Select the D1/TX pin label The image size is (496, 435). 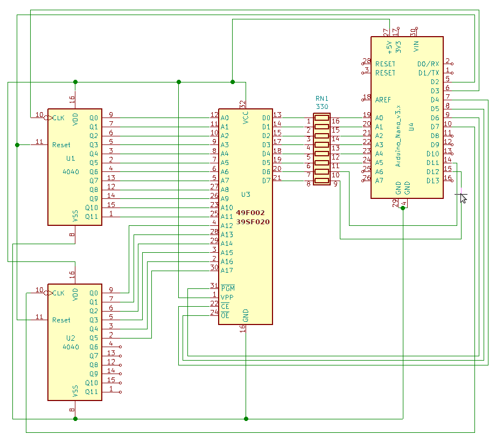tap(429, 73)
